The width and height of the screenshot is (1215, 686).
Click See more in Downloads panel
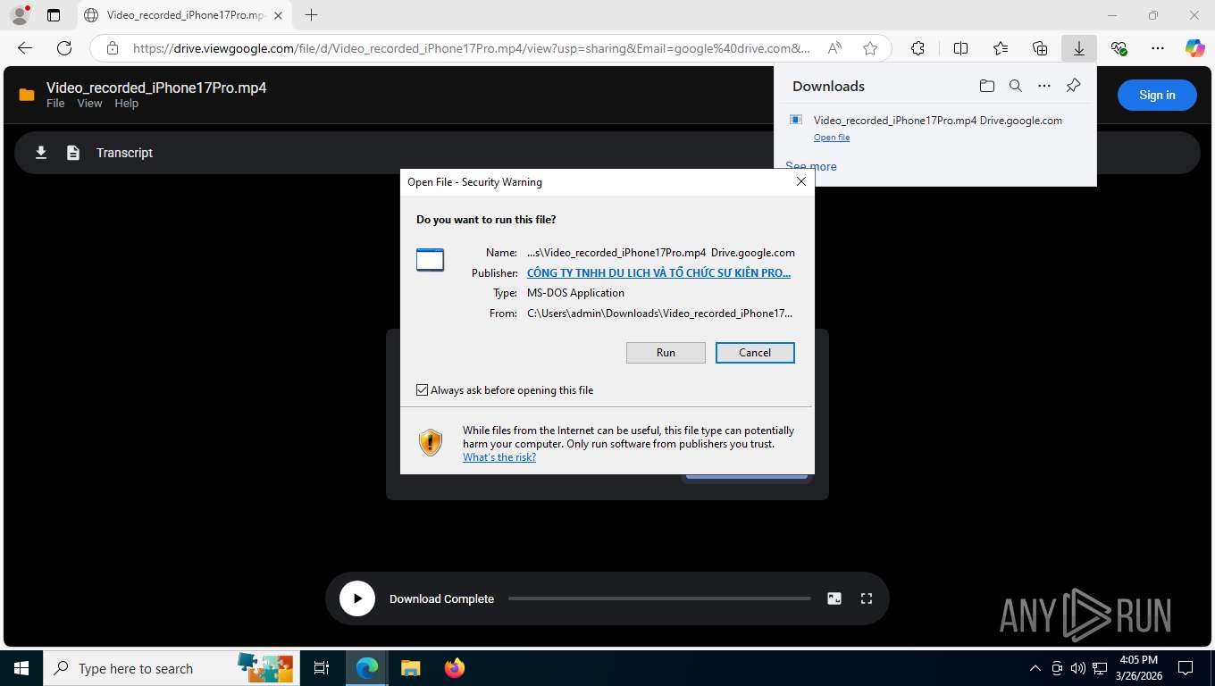[811, 166]
